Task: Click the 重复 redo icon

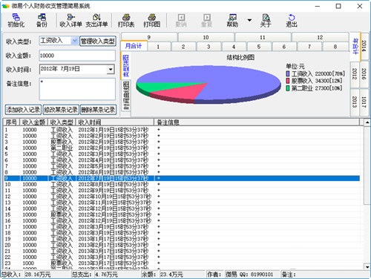Action: tap(207, 20)
